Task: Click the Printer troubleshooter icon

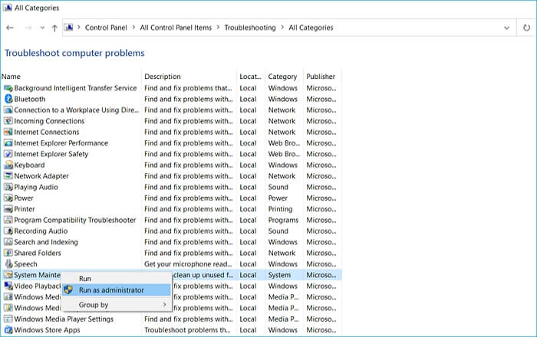Action: [x=8, y=209]
